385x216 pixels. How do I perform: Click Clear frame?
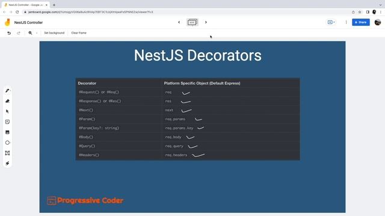pos(79,33)
